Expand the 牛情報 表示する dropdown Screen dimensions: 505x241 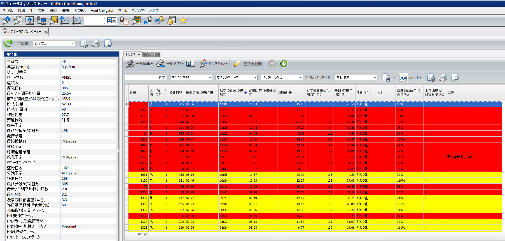click(73, 43)
